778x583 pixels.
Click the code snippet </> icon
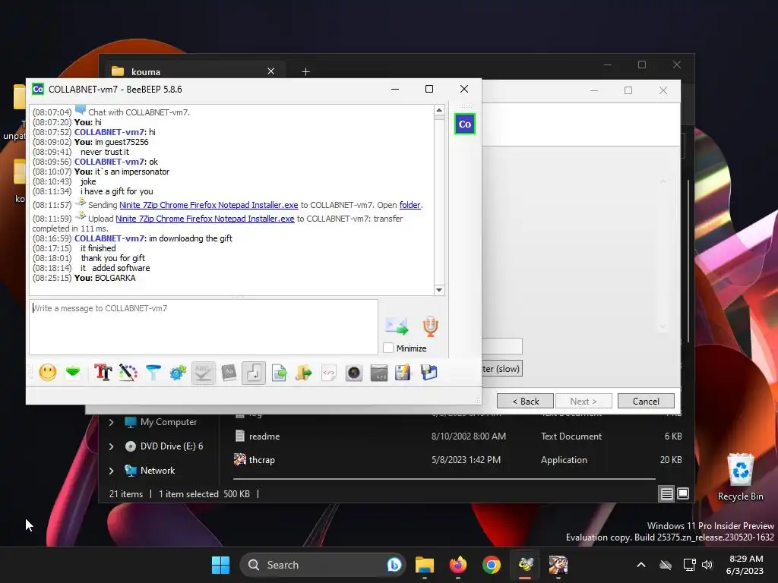(x=328, y=372)
